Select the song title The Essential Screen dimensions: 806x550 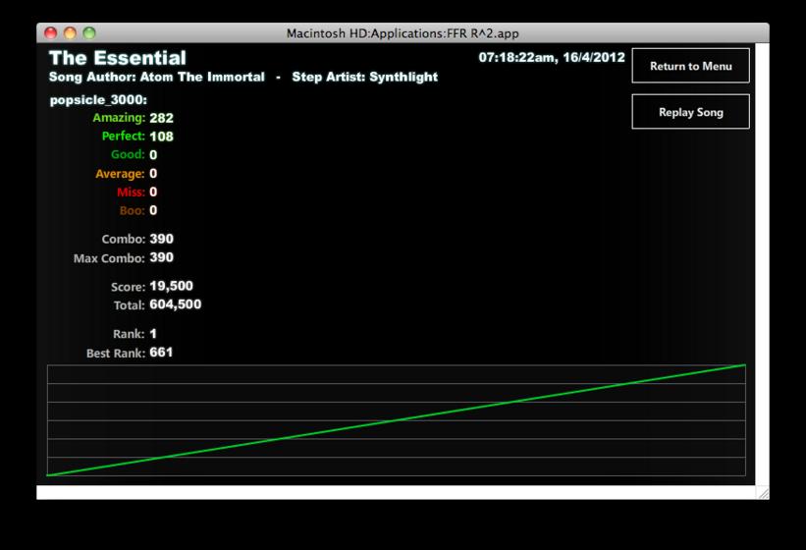(118, 58)
